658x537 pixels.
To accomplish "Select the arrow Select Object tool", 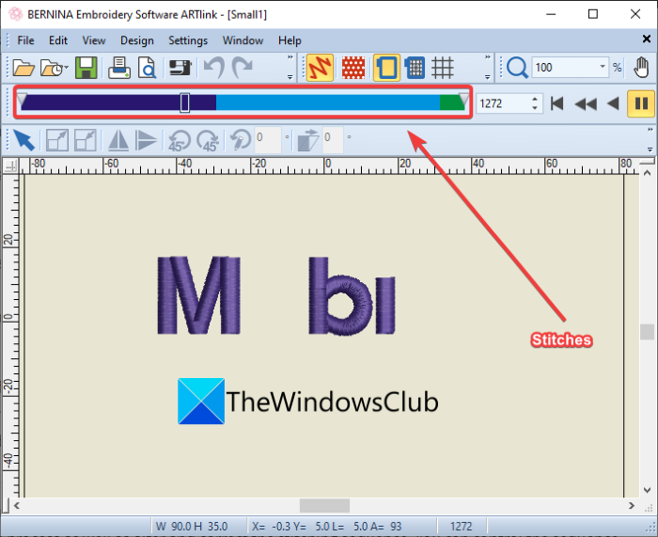I will coord(23,140).
